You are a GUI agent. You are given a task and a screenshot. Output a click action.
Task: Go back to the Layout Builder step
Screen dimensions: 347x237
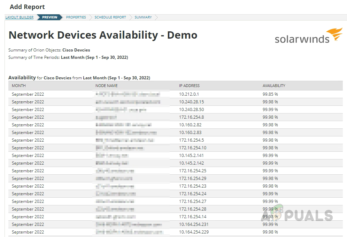[20, 17]
